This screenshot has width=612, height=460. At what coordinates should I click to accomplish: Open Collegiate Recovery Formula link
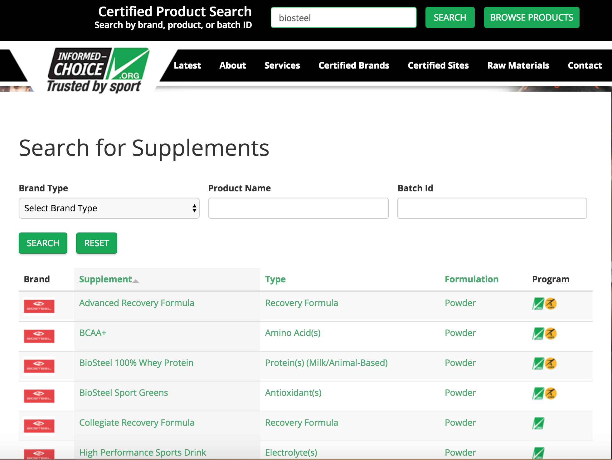pyautogui.click(x=137, y=423)
